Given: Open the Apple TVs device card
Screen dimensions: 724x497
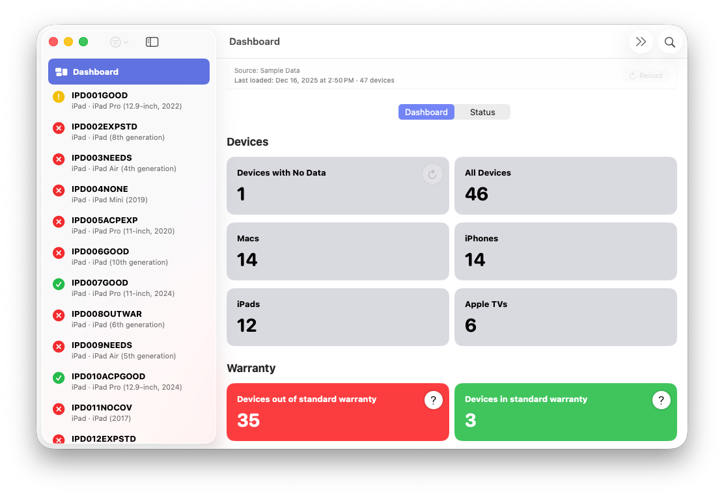Looking at the screenshot, I should pyautogui.click(x=565, y=317).
